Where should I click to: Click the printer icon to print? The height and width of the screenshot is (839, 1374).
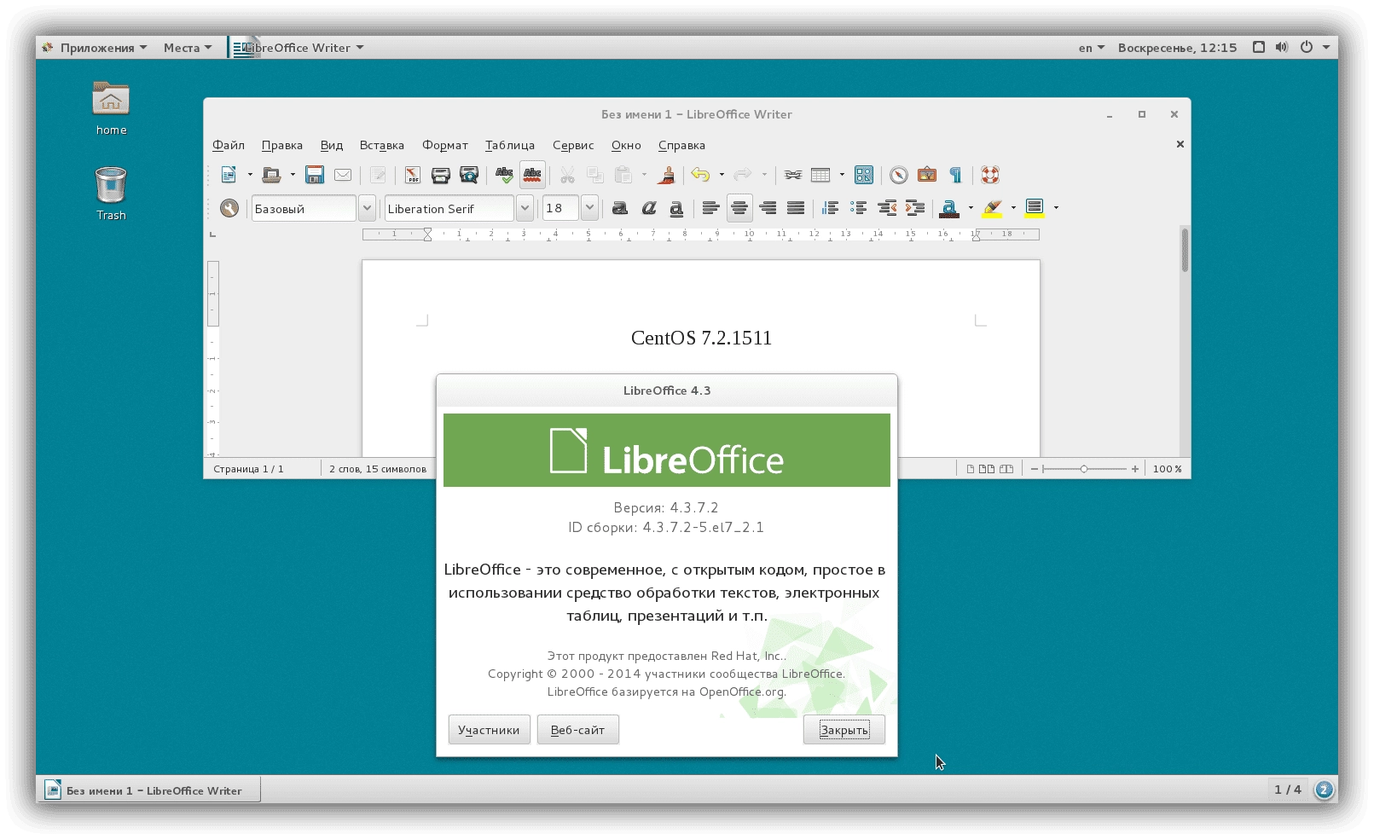441,175
